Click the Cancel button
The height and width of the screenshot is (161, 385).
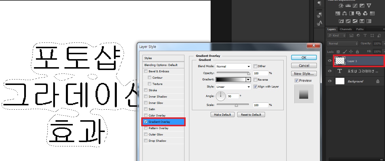coord(304,65)
